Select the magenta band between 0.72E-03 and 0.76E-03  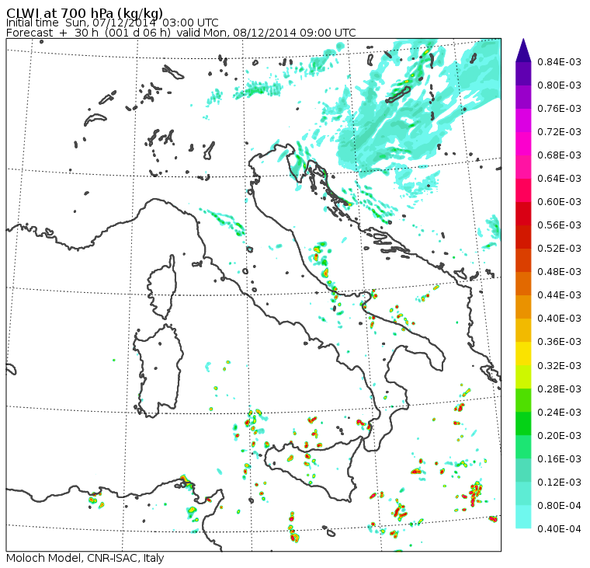523,120
